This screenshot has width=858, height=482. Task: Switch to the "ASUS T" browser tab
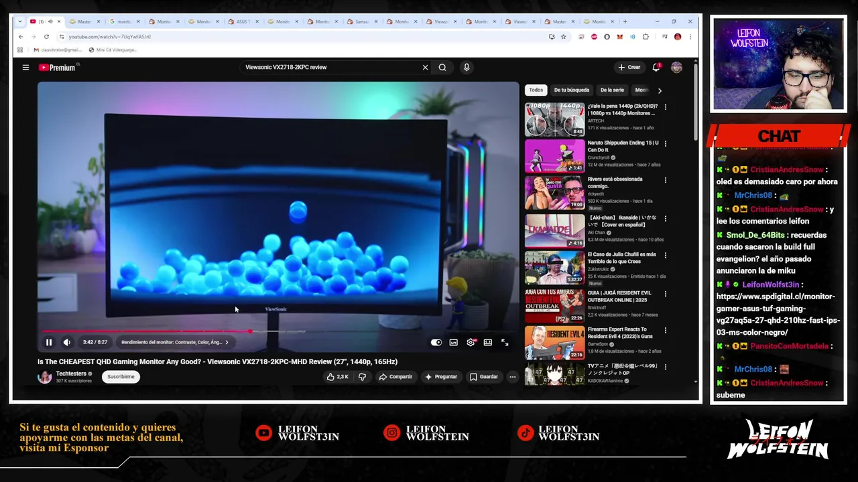243,21
